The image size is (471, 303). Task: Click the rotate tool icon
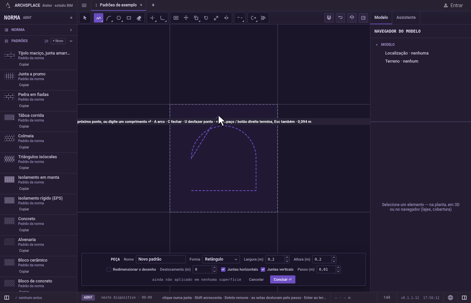[206, 18]
